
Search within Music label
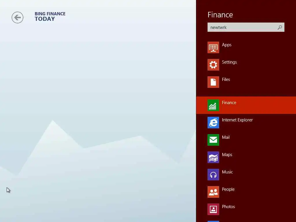pos(227,172)
